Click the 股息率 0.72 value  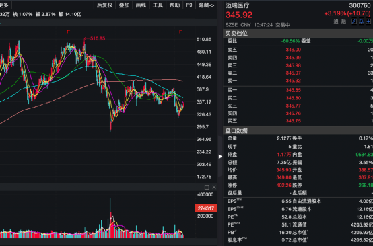click(x=286, y=240)
